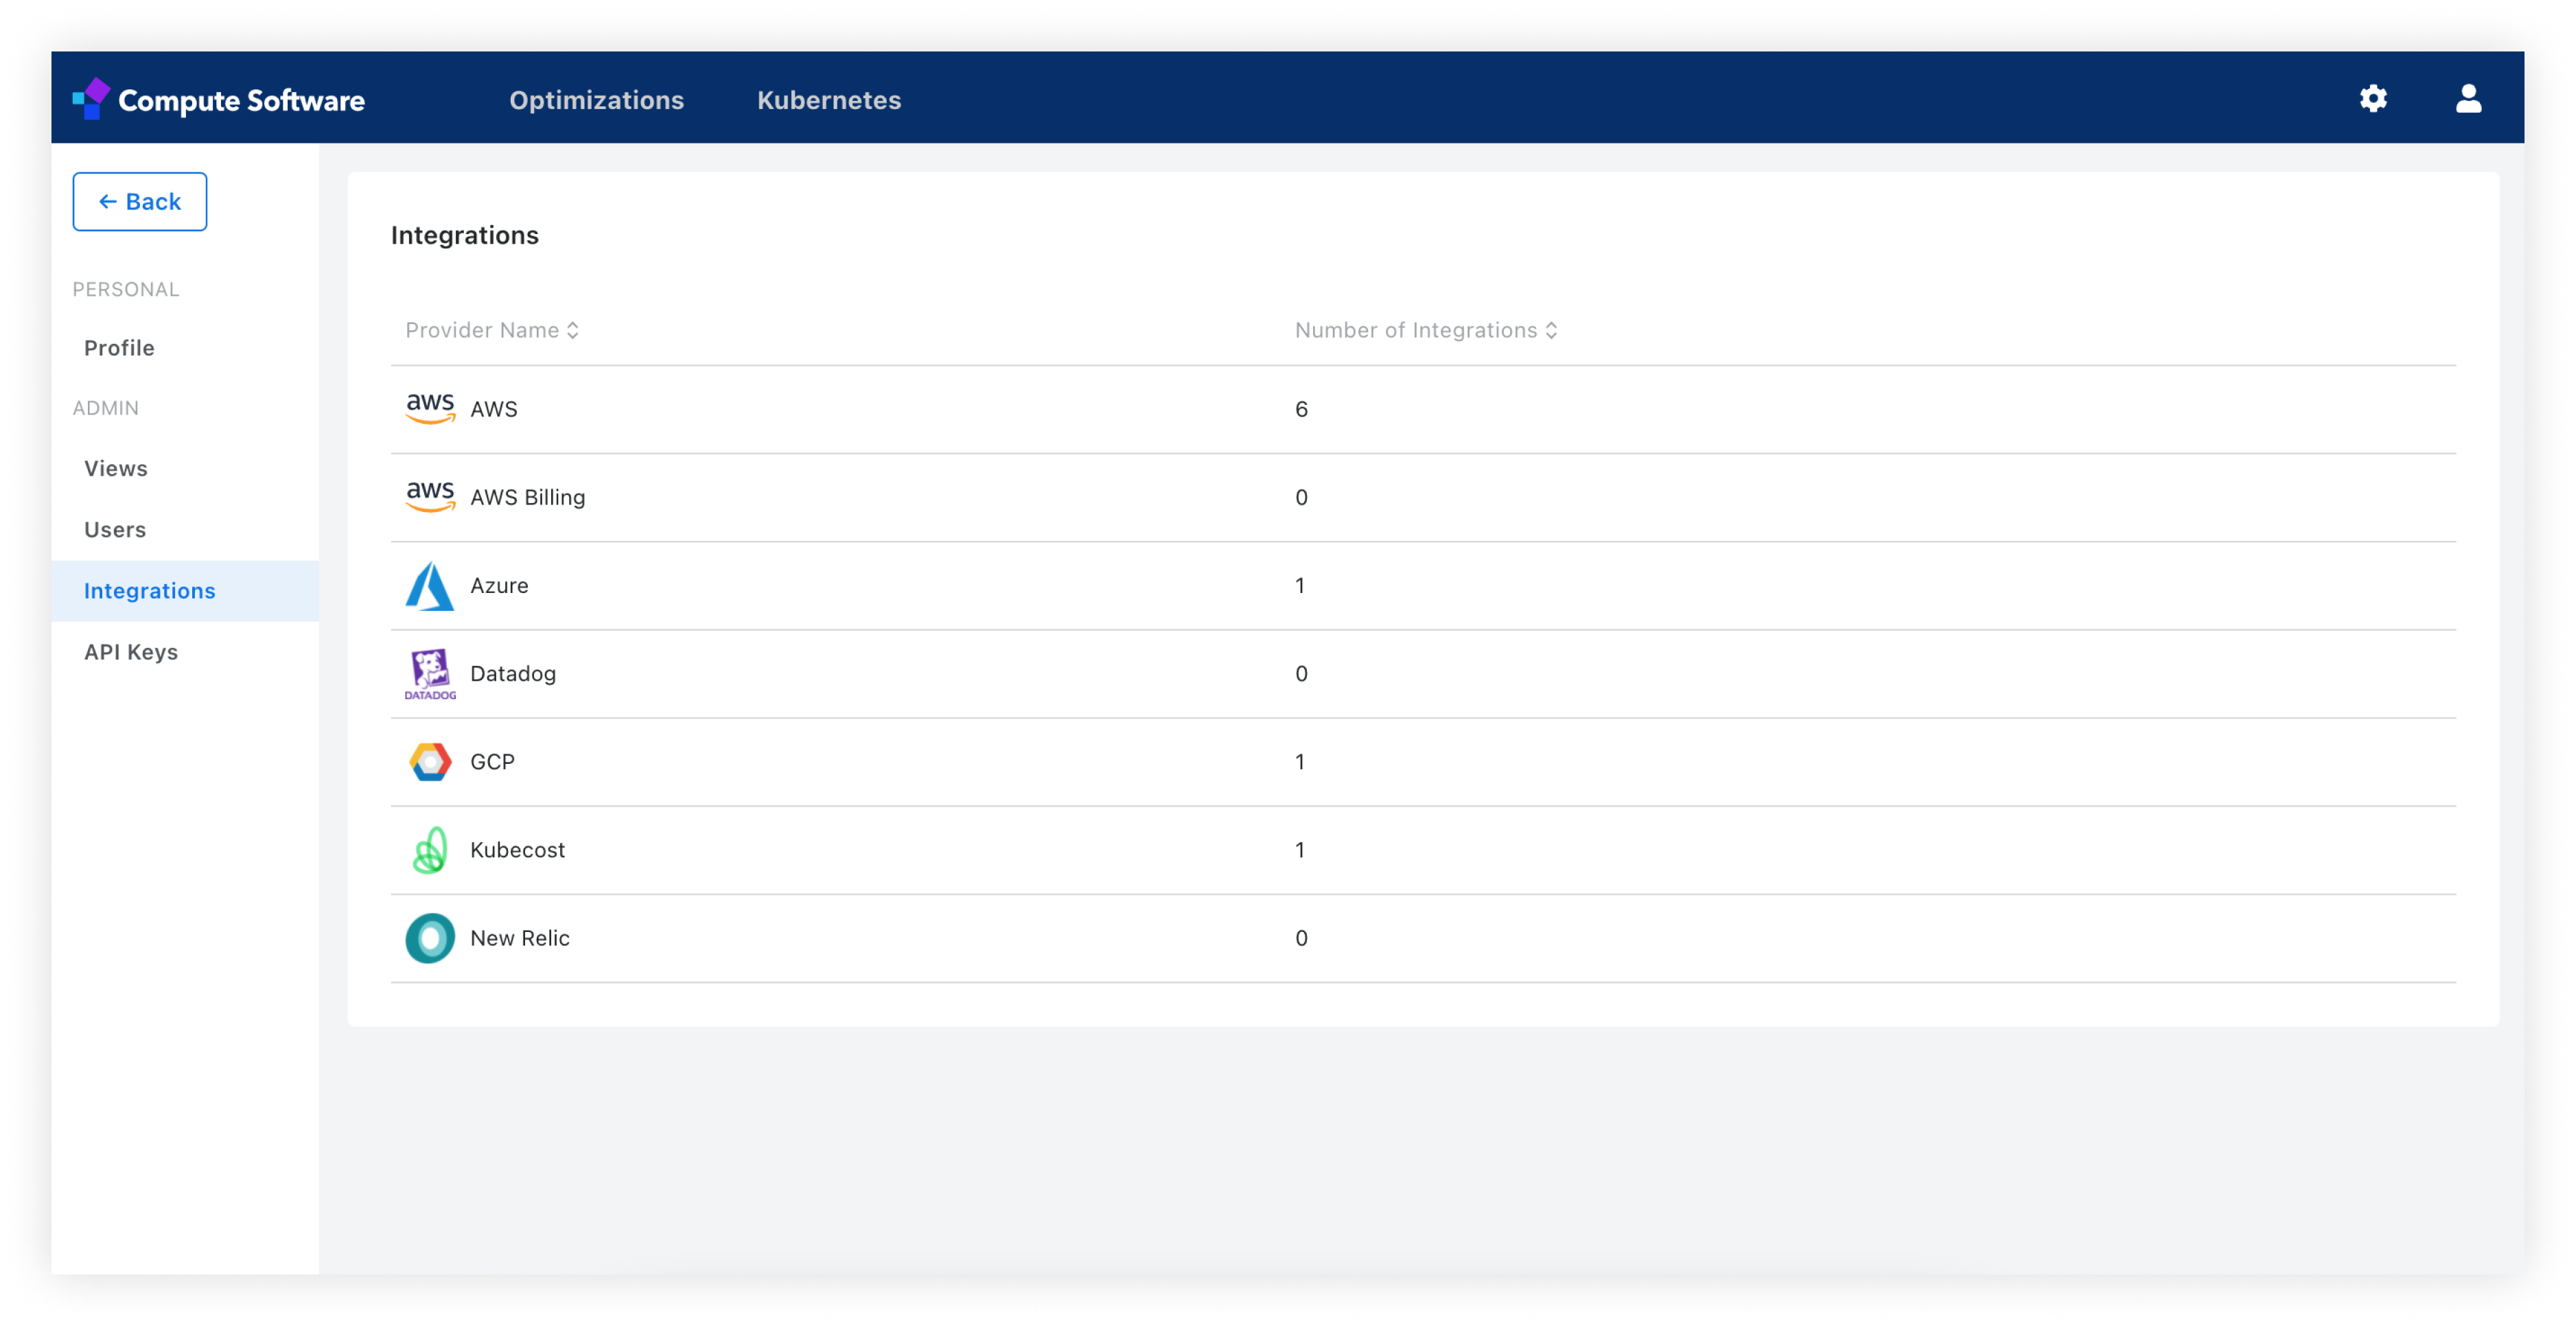
Task: Click the Azure logo icon
Action: click(x=430, y=585)
